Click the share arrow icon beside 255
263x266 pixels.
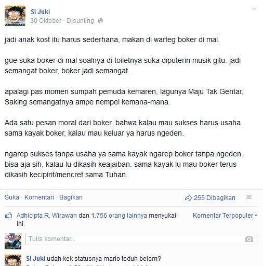(x=189, y=198)
